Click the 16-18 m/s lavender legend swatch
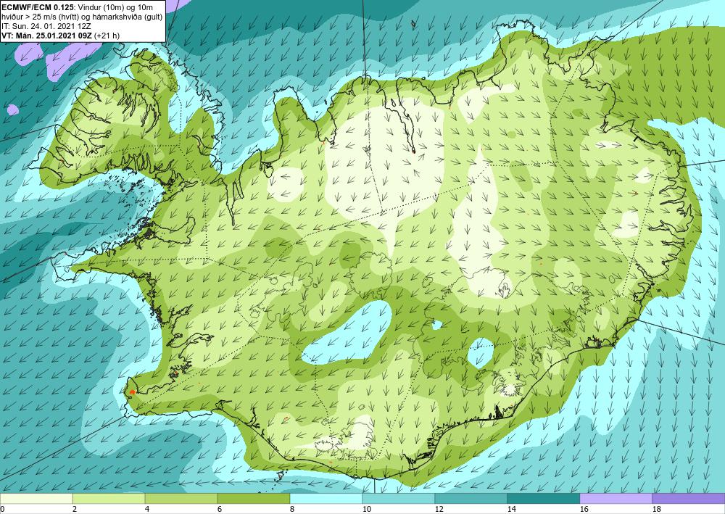The width and height of the screenshot is (725, 514). tap(616, 499)
